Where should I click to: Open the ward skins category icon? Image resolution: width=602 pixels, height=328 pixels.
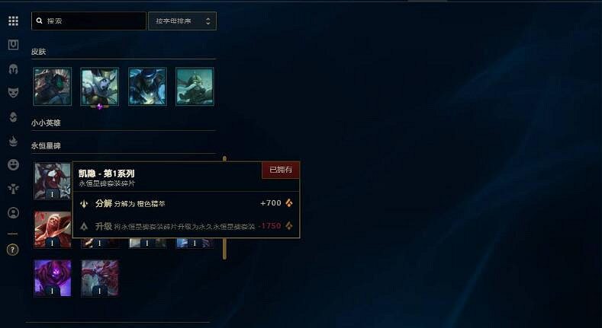pos(13,189)
